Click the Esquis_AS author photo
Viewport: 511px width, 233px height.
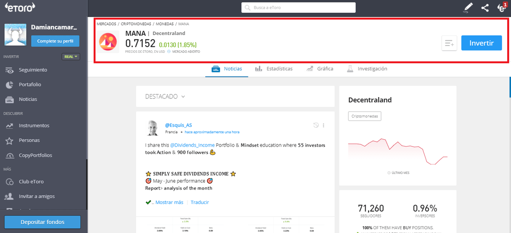pos(154,127)
